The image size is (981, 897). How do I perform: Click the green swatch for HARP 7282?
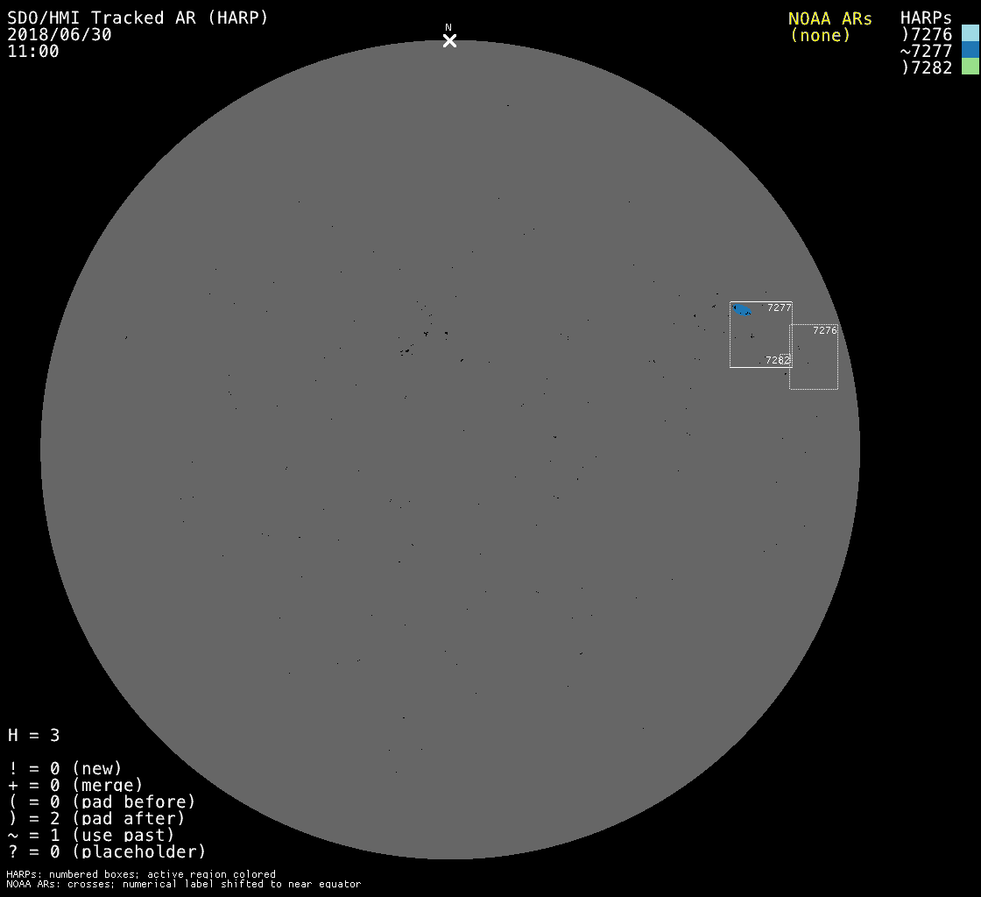(970, 67)
